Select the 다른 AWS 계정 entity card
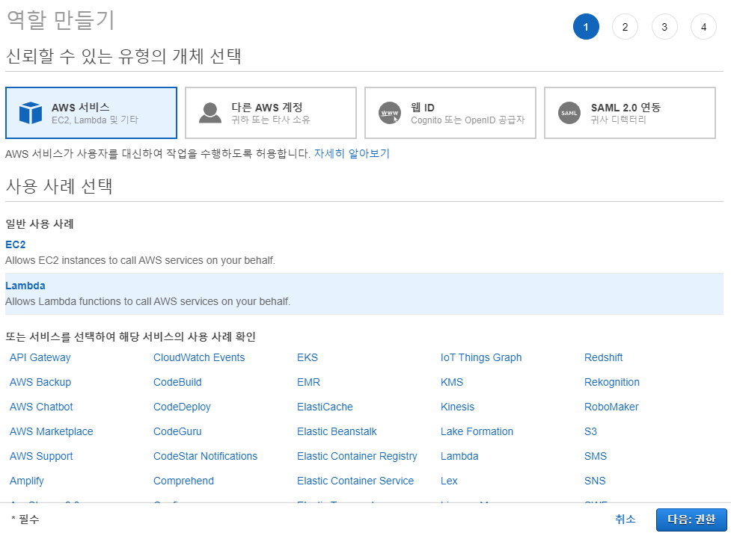 271,113
